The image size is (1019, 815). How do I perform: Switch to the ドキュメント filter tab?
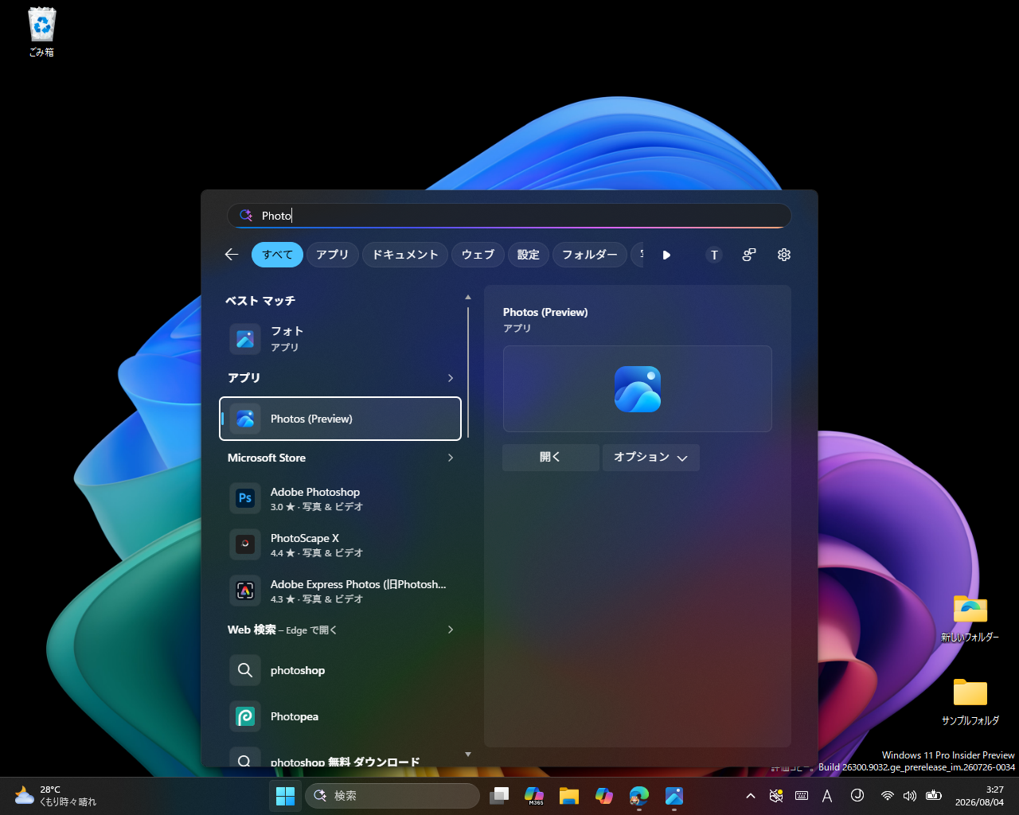[x=405, y=255]
